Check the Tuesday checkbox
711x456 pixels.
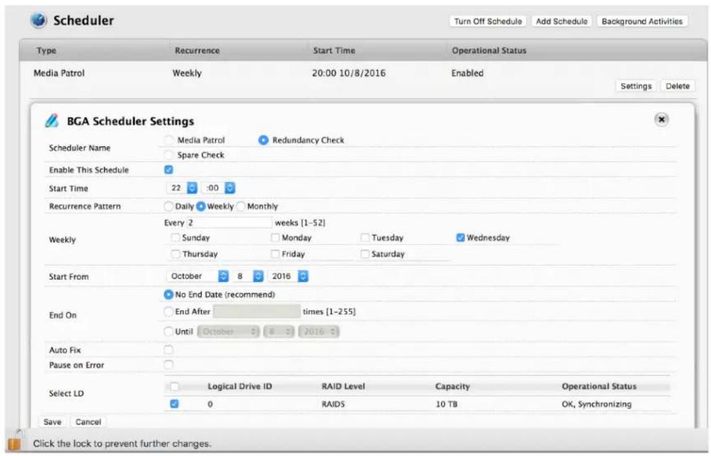365,238
